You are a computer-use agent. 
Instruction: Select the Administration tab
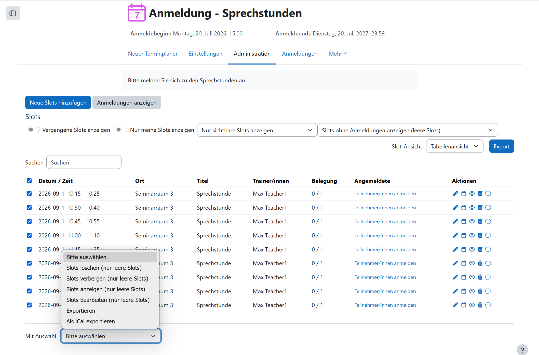pos(252,54)
